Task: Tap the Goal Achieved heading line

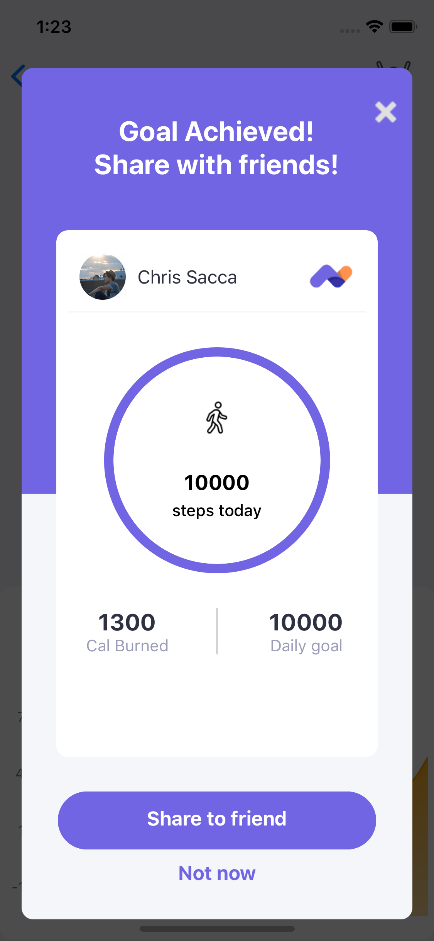Action: (216, 132)
